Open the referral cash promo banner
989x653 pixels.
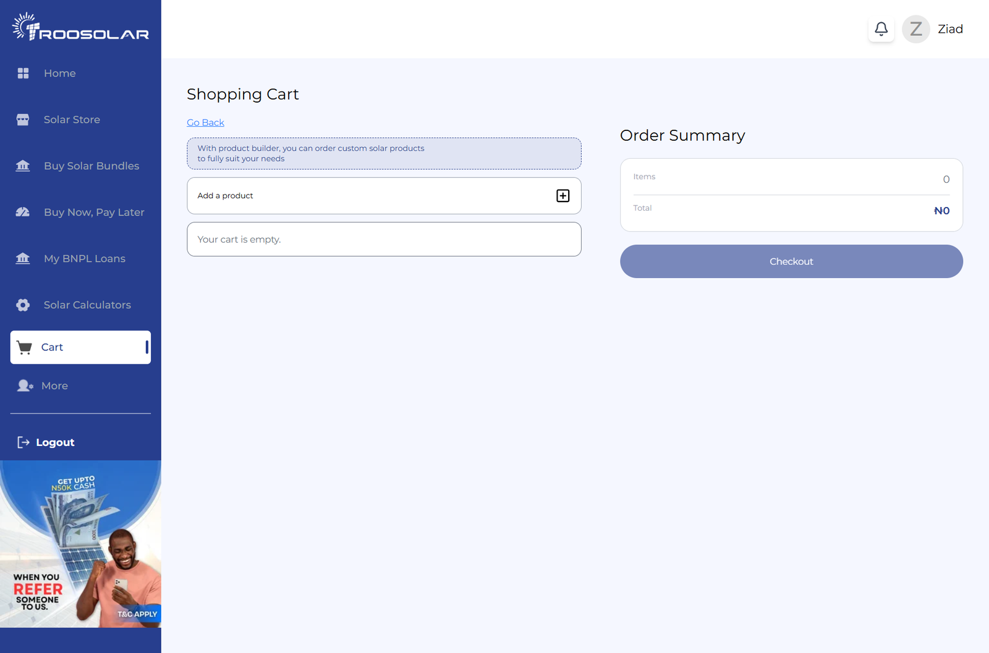tap(80, 544)
